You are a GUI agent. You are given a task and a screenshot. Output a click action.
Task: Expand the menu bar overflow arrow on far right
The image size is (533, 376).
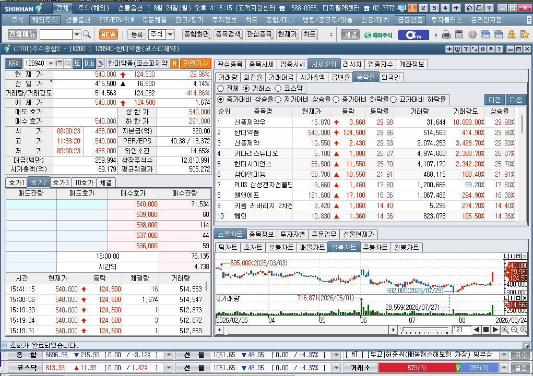529,20
